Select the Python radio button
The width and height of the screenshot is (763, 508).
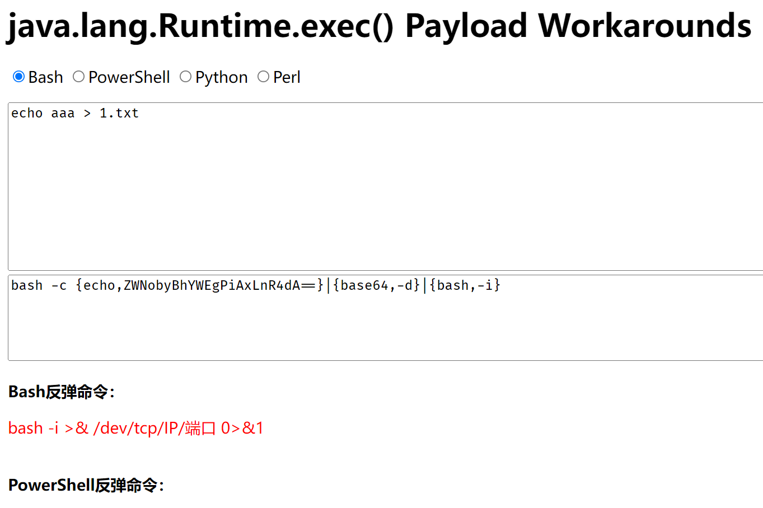(186, 77)
